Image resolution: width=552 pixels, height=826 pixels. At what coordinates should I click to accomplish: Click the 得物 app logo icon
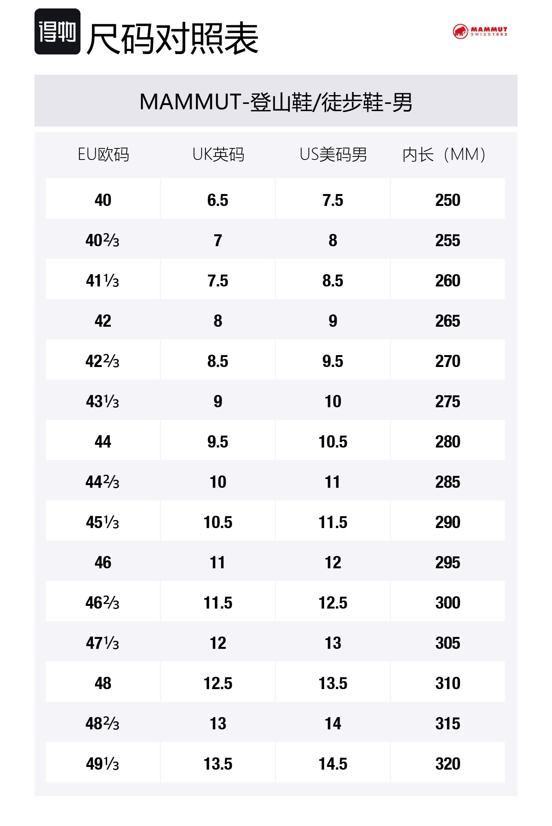[58, 31]
